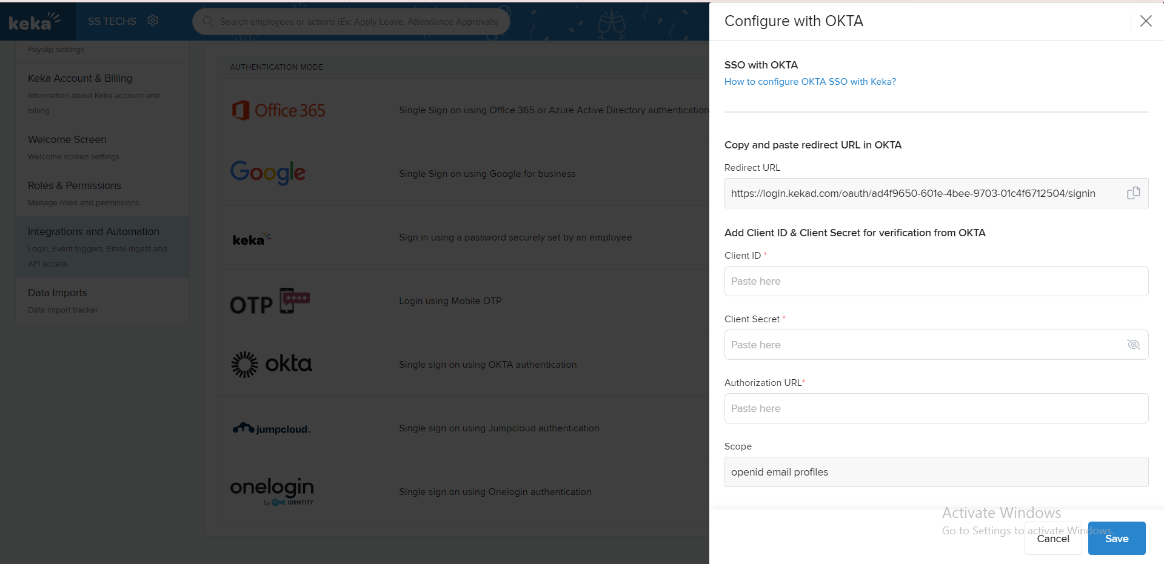Viewport: 1164px width, 564px height.
Task: Click Login using Mobile OTP text
Action: click(x=450, y=301)
